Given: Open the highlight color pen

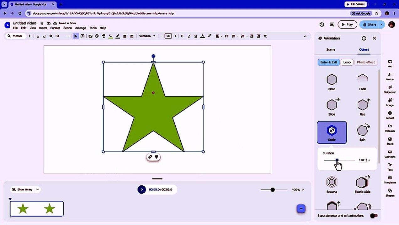Looking at the screenshot, I should tap(210, 36).
